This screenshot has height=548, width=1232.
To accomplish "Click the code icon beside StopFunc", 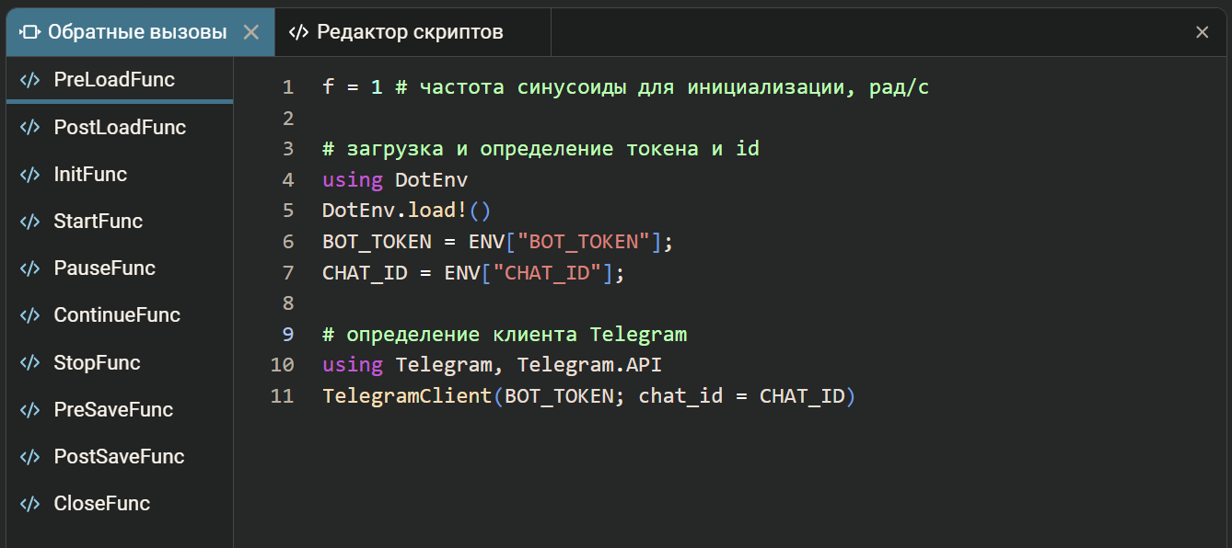I will 29,363.
